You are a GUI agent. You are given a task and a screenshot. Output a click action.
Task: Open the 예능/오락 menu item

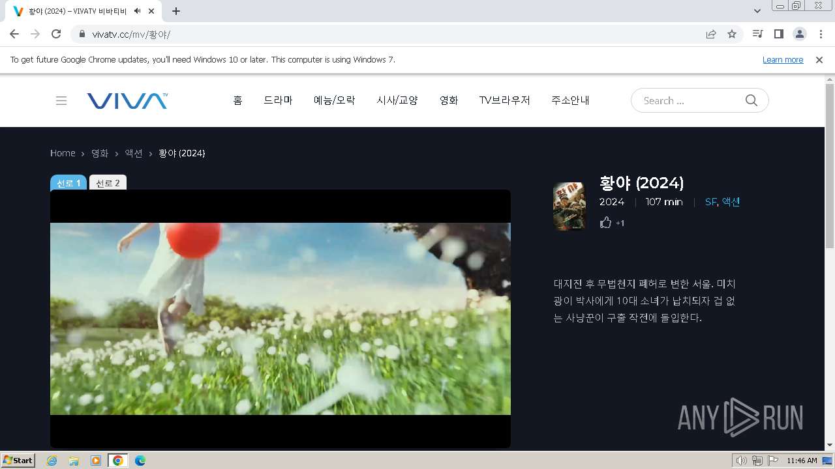335,100
